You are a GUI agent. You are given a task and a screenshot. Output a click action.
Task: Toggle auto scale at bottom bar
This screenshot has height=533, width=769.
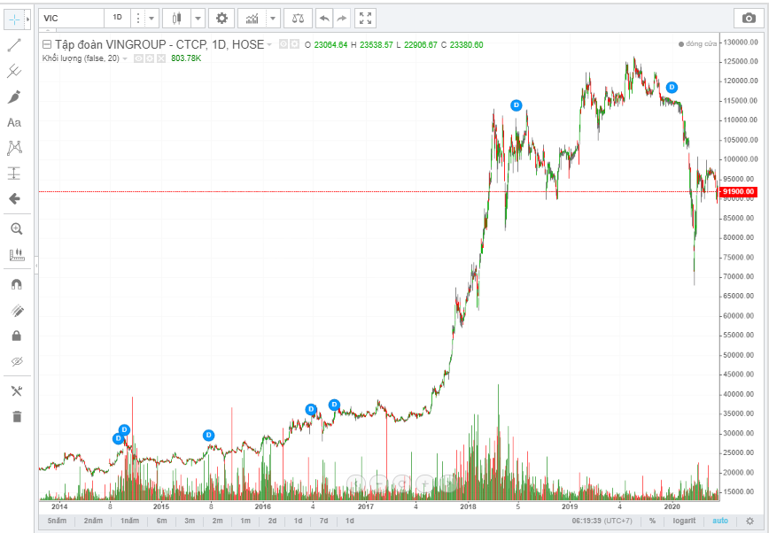tap(720, 521)
